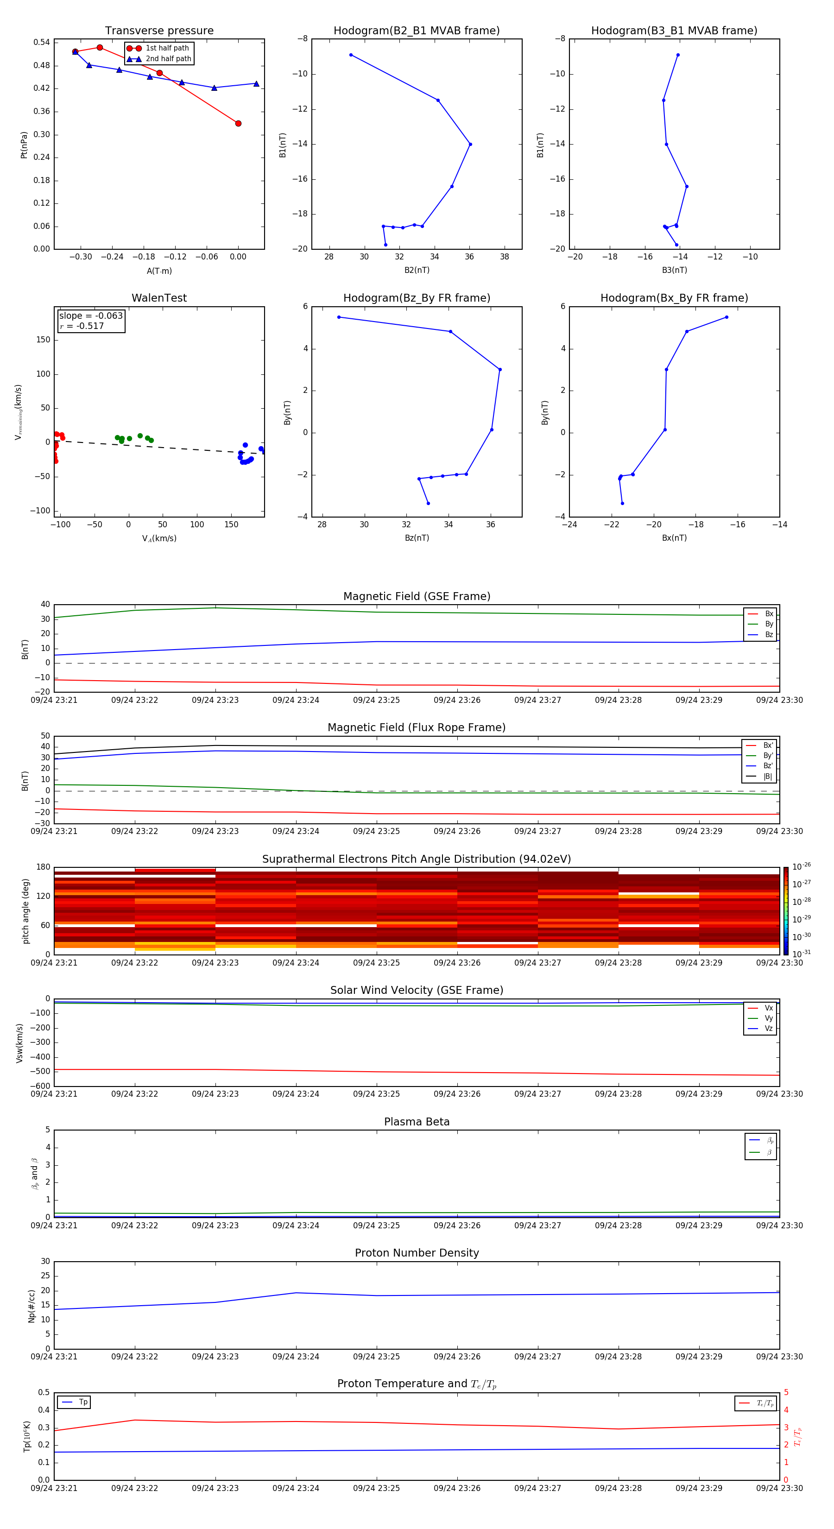Screen dimensions: 834x1529
Task: Click the 'Magnetic Field (Flux Rope Frame)' title
Action: coord(417,728)
